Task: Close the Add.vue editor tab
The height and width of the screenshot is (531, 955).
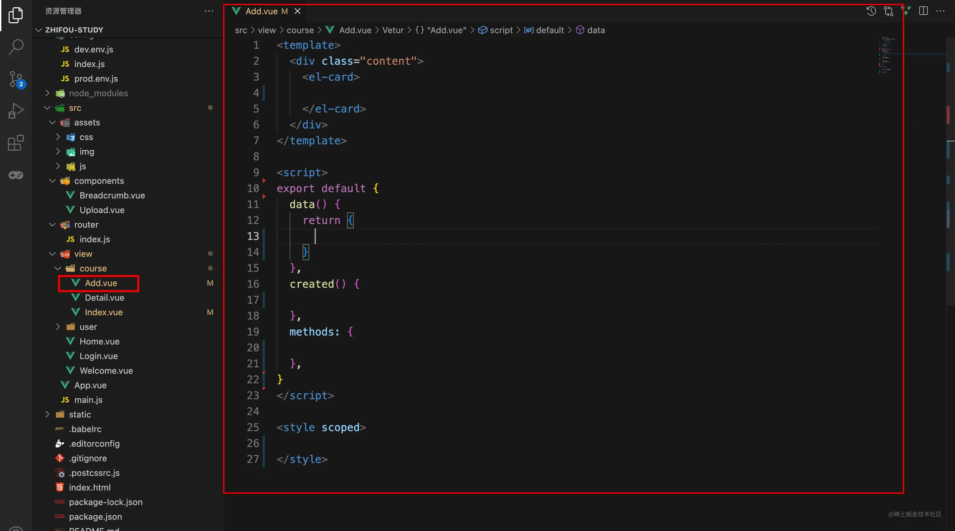Action: (297, 11)
